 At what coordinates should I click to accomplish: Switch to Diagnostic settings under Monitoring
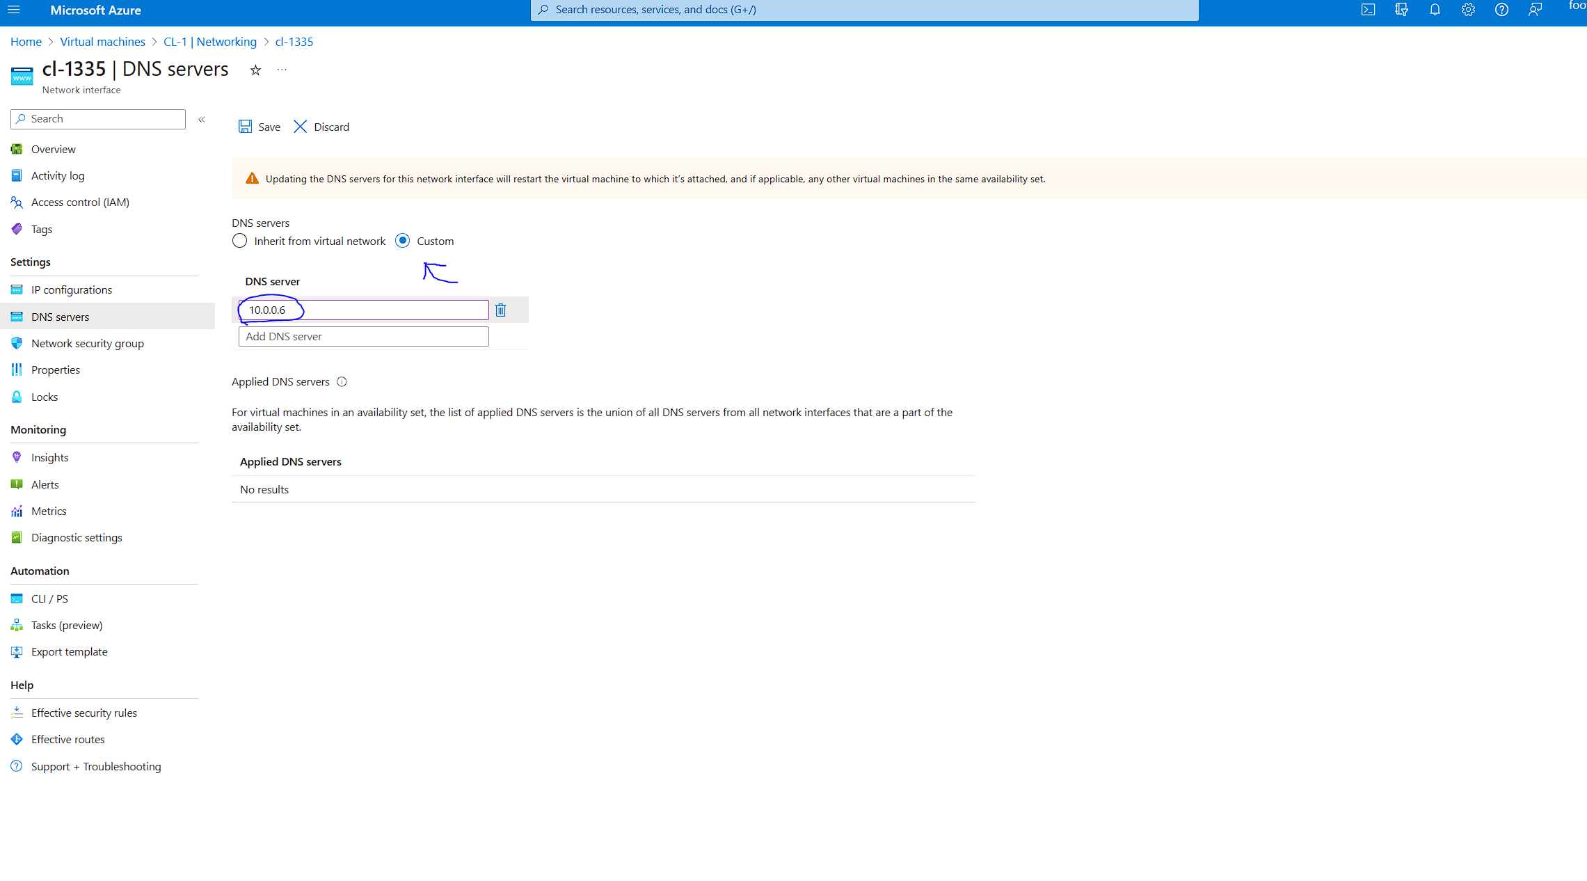click(77, 537)
